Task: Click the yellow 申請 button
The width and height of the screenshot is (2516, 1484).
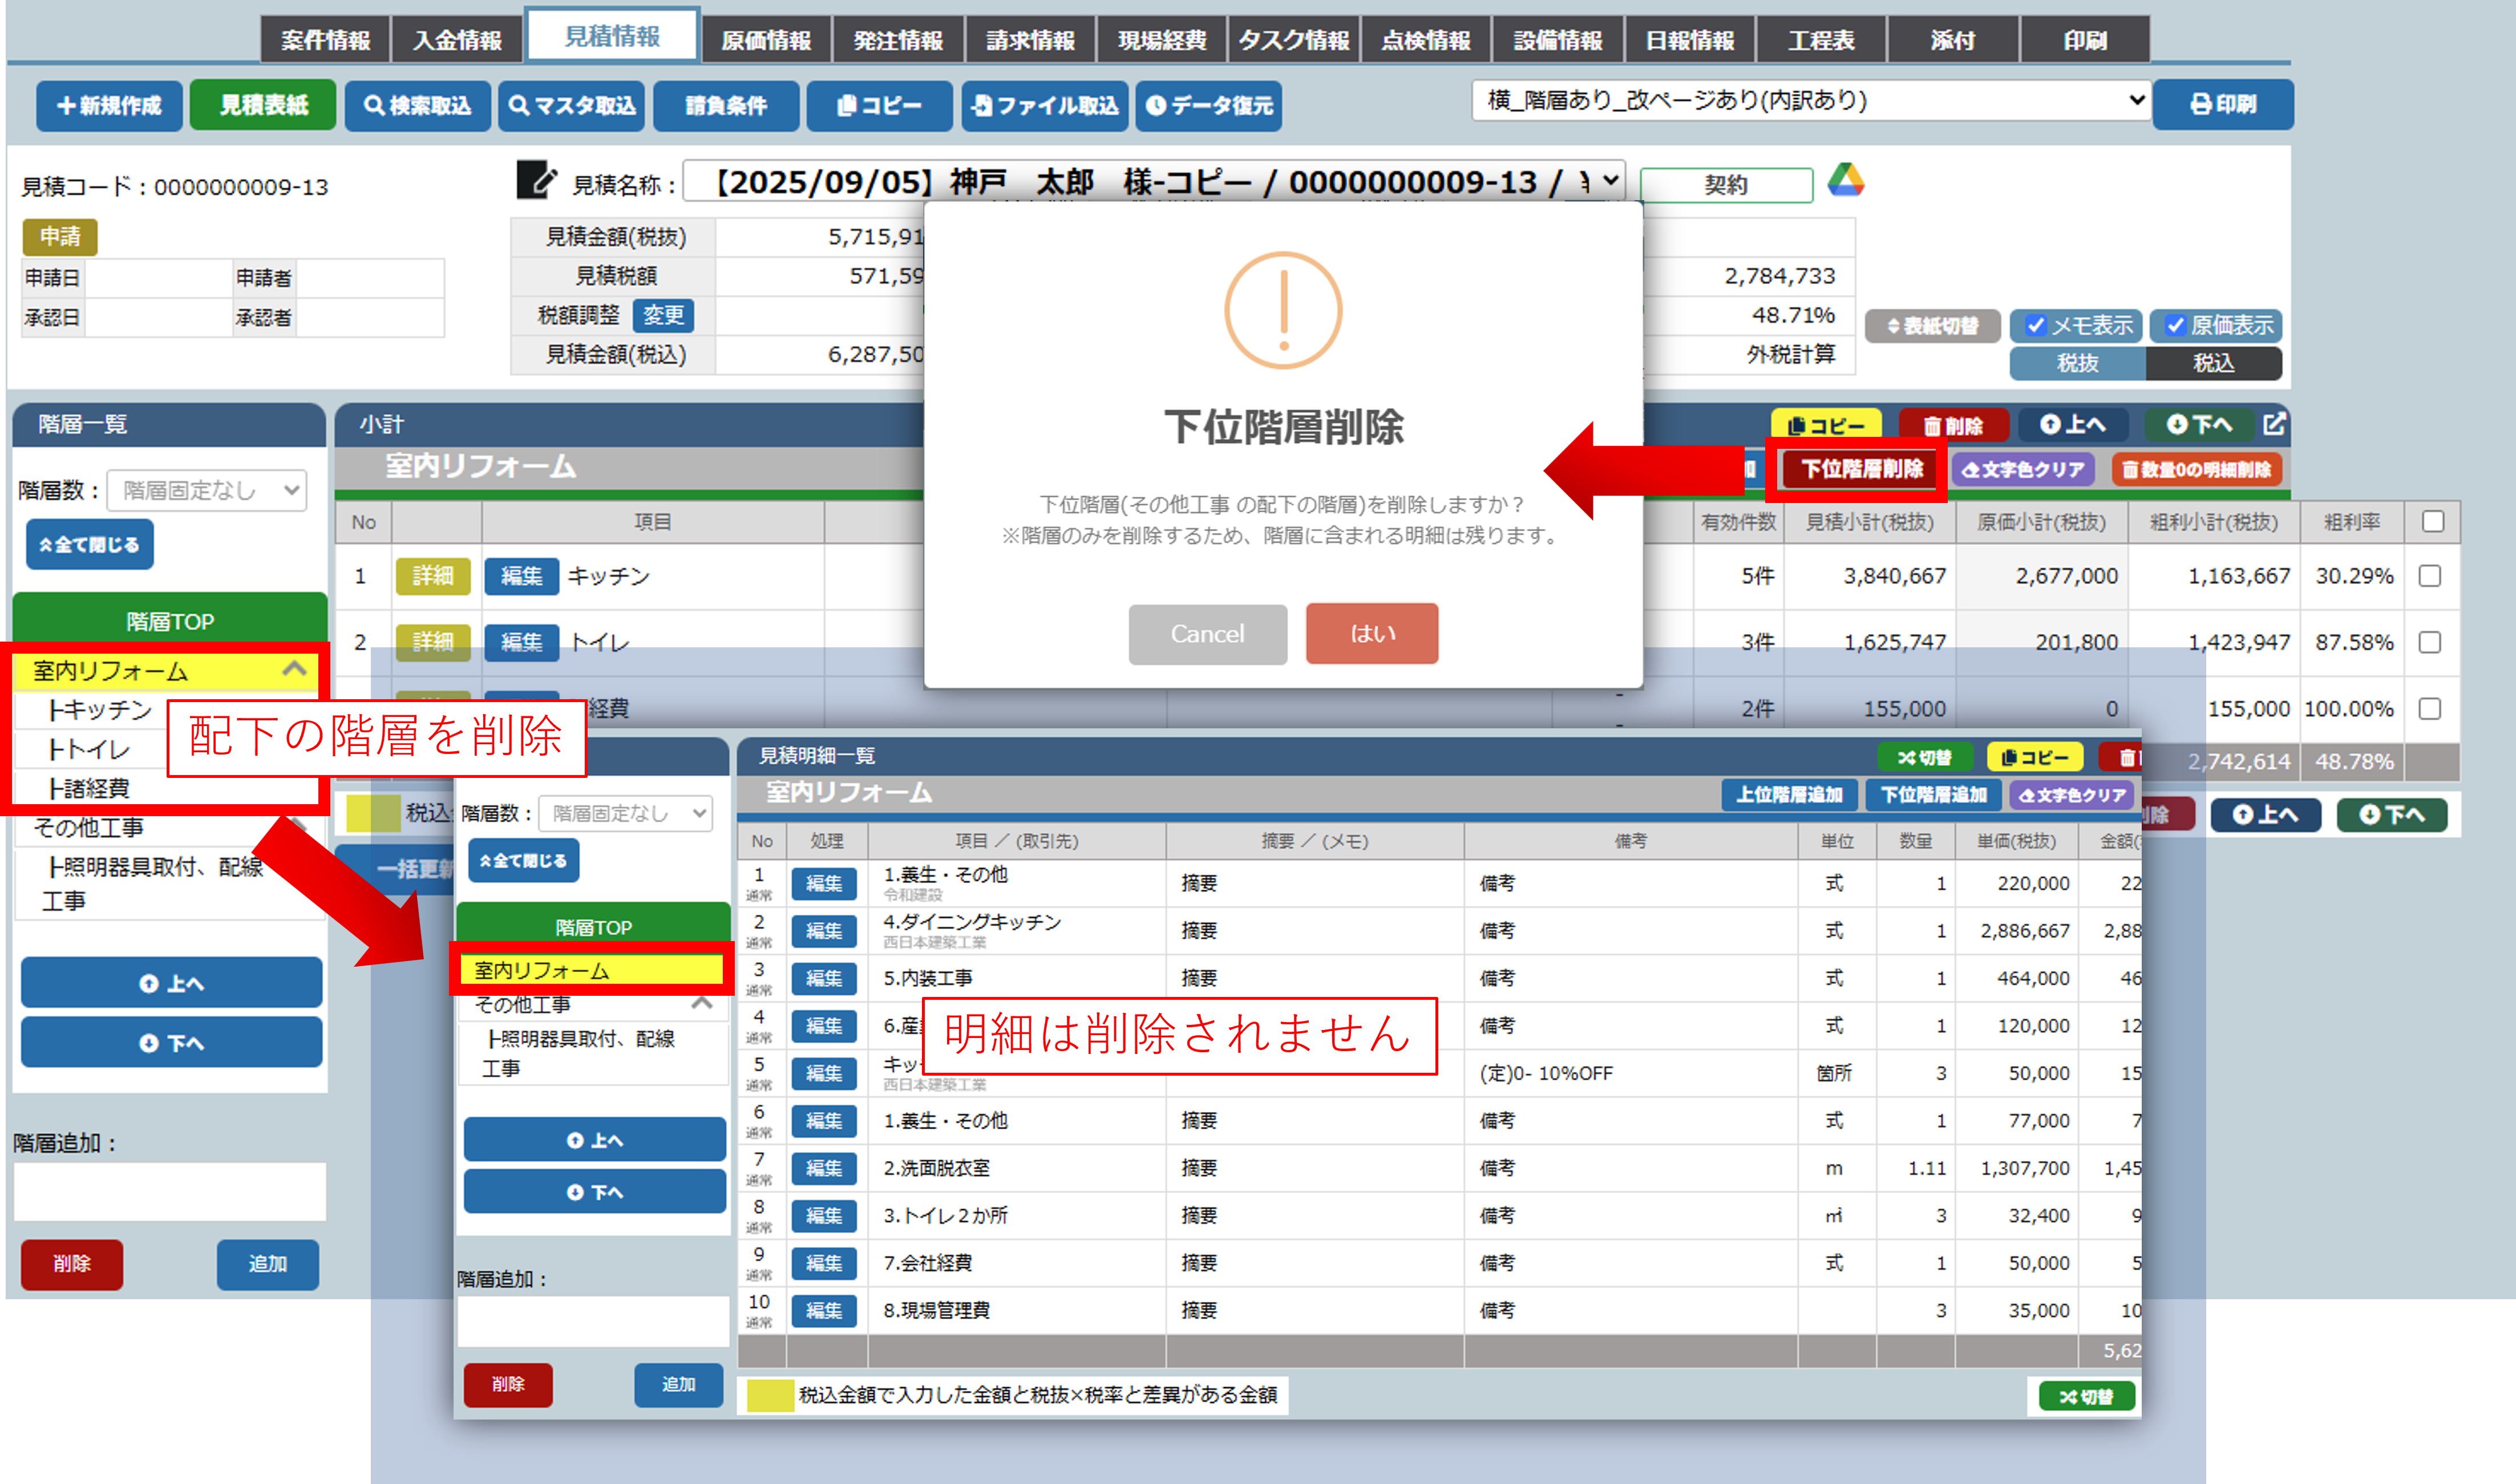Action: (x=59, y=236)
